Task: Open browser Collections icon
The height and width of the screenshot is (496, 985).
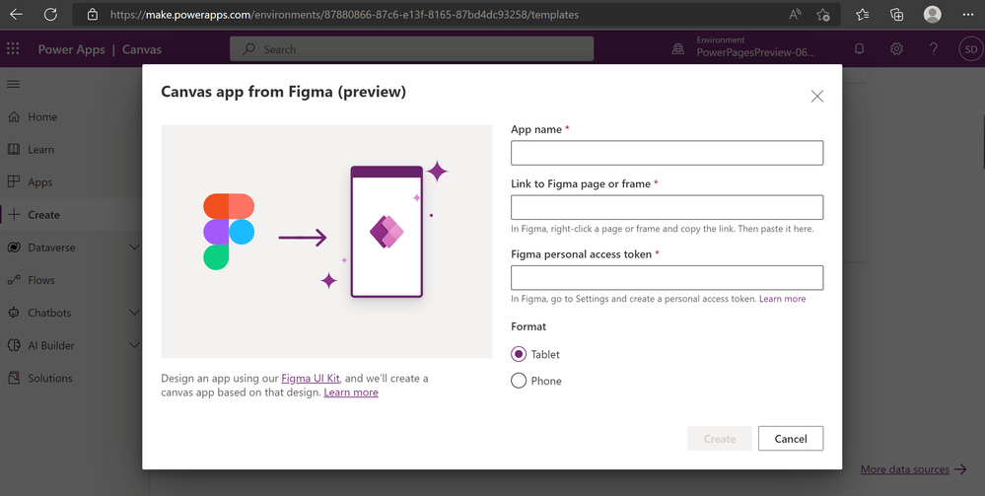Action: tap(897, 14)
